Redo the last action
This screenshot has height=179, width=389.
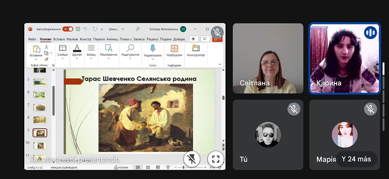[x=95, y=29]
